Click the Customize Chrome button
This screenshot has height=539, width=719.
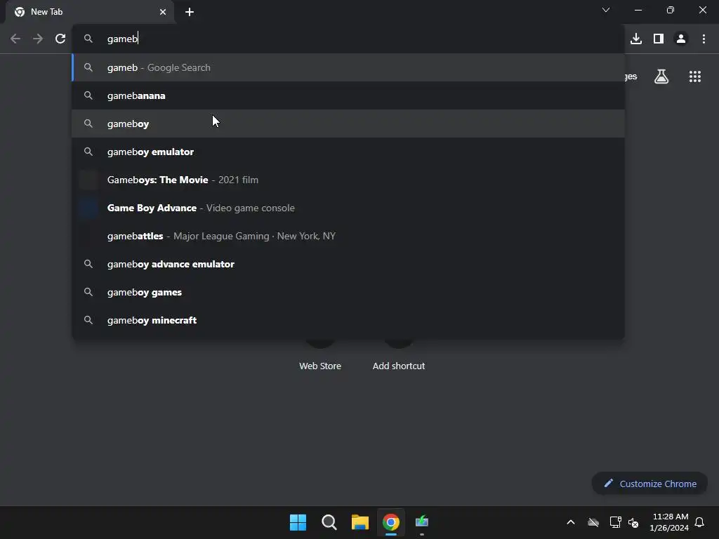[x=649, y=484]
